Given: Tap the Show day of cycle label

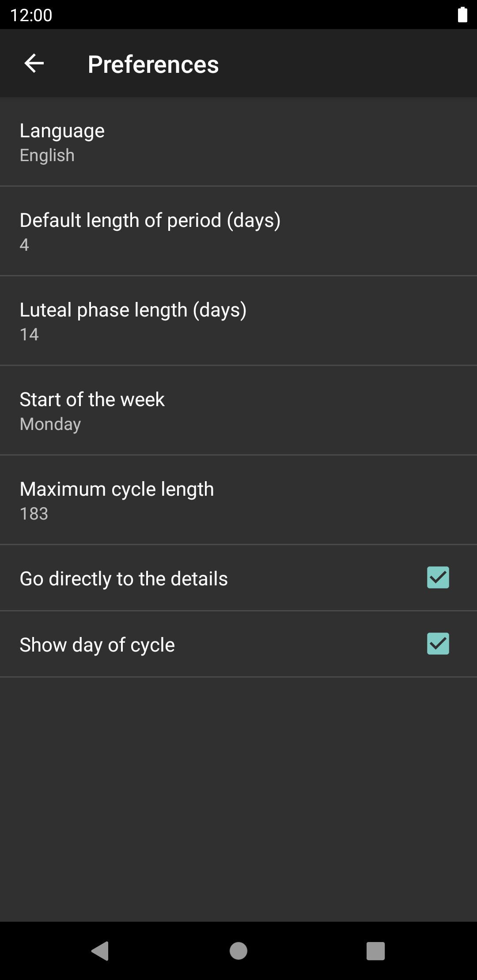Looking at the screenshot, I should pos(97,645).
